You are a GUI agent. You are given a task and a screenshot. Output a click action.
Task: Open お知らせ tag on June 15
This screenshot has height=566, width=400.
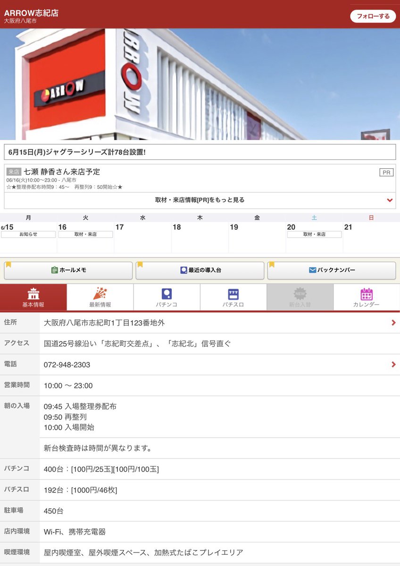coord(28,234)
